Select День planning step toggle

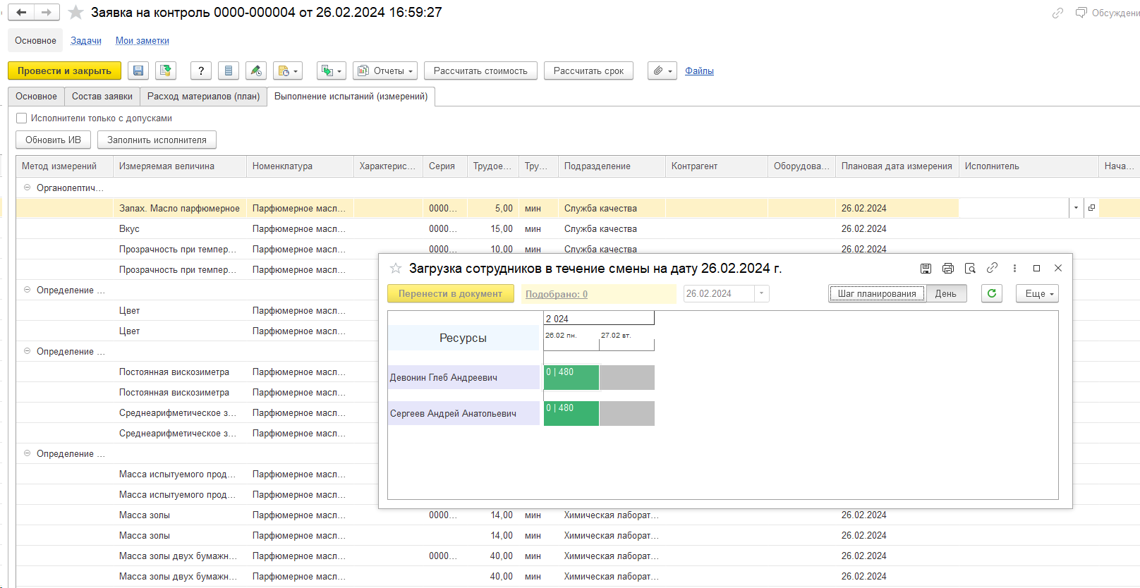[x=946, y=294]
